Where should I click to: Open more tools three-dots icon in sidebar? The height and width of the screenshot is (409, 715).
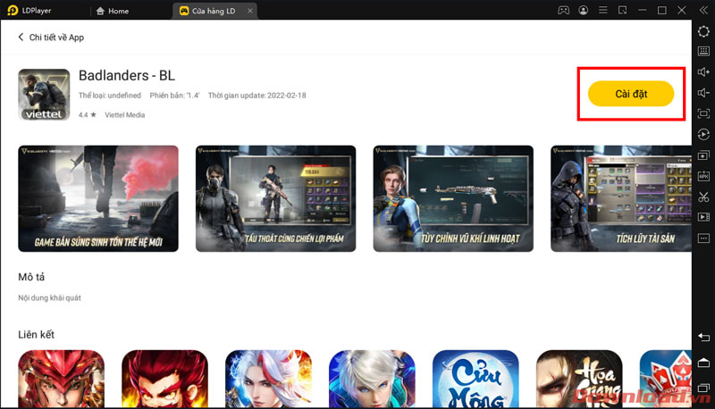click(x=703, y=238)
